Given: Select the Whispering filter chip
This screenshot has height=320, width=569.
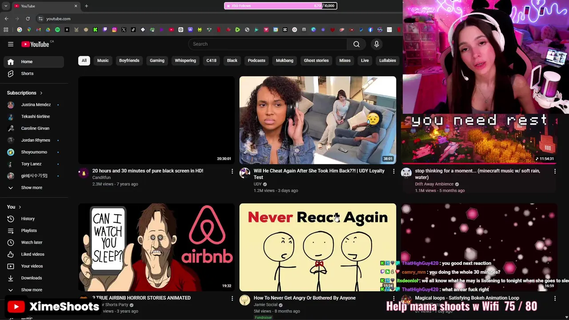Looking at the screenshot, I should tap(185, 60).
